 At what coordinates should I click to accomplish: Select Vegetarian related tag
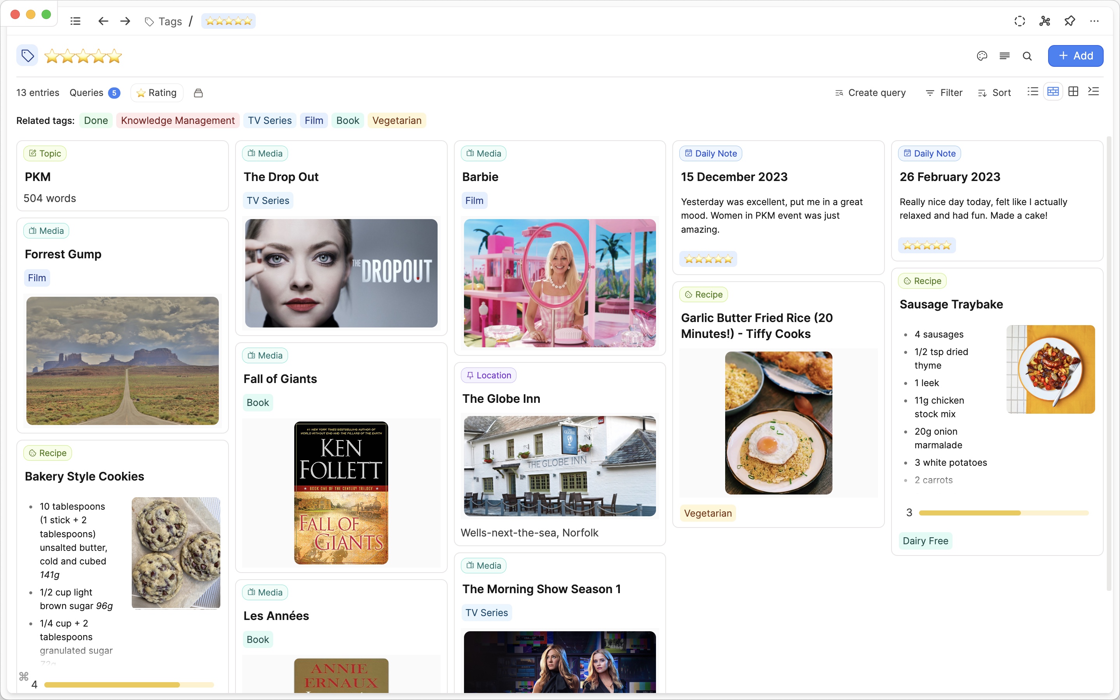click(396, 120)
